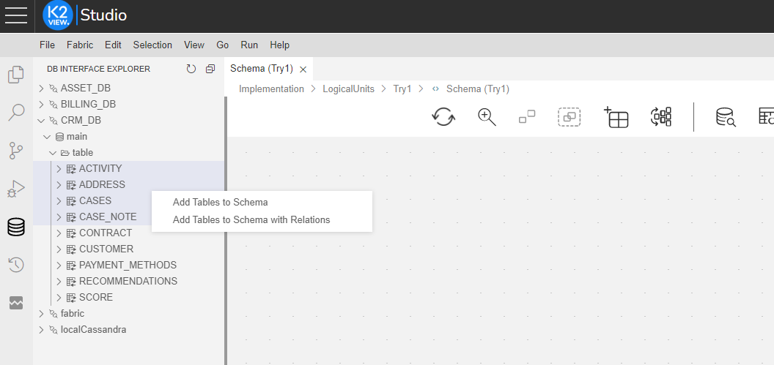
Task: Open the Fabric menu
Action: (x=80, y=45)
